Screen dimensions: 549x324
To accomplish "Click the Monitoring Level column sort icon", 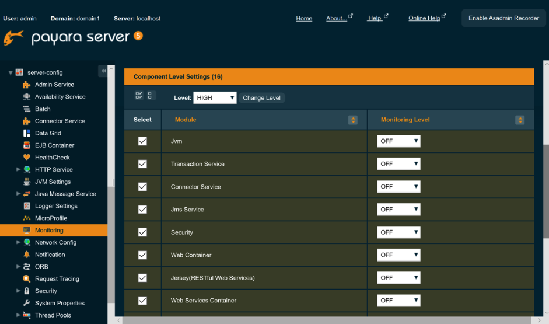I will [520, 120].
